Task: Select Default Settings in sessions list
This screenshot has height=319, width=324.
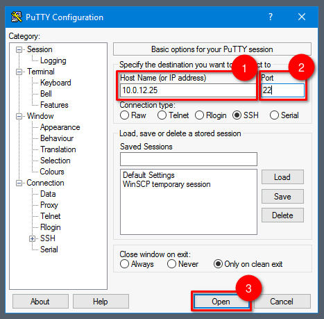Action: pyautogui.click(x=148, y=175)
